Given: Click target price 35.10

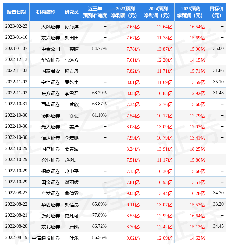Looking at the screenshot, I should tap(218, 82).
